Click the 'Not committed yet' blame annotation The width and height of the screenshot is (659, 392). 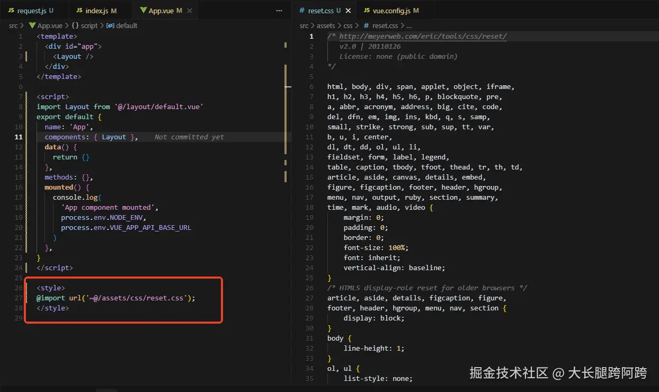[189, 137]
